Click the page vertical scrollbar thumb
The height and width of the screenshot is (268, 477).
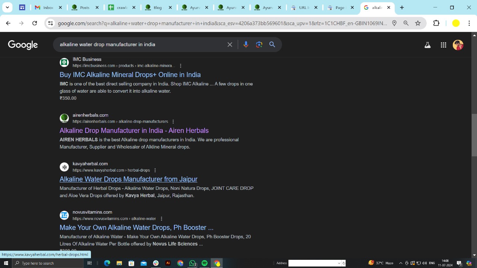tap(474, 135)
